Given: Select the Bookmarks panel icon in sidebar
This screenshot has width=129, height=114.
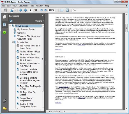Looking at the screenshot, I should (5, 25).
